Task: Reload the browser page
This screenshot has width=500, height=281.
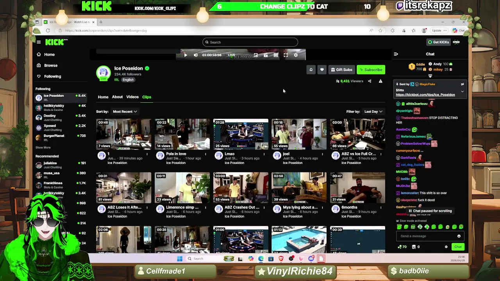Action: pyautogui.click(x=48, y=30)
